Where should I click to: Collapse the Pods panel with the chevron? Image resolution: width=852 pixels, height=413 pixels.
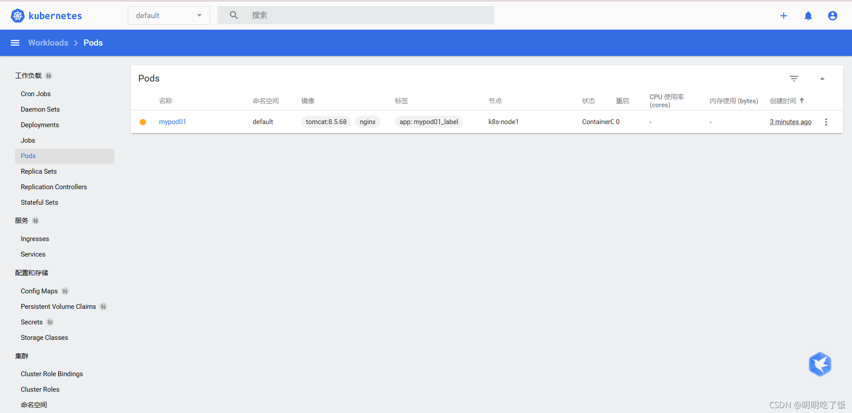click(822, 78)
